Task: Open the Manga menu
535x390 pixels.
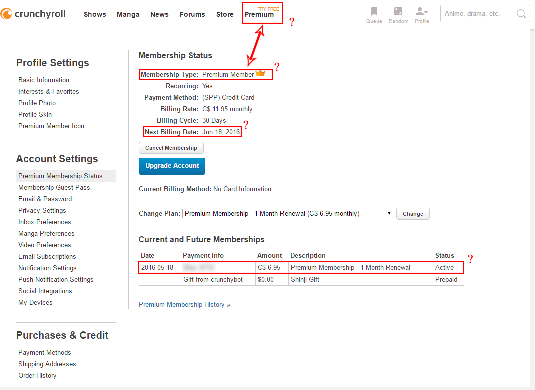Action: tap(128, 14)
